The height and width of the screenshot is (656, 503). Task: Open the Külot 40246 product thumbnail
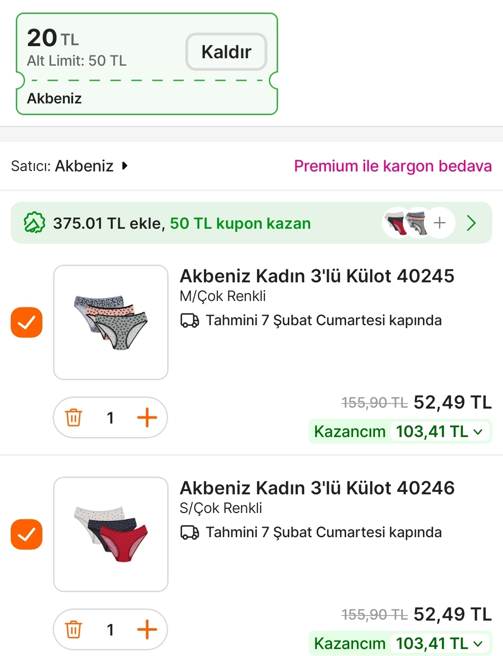pos(111,534)
